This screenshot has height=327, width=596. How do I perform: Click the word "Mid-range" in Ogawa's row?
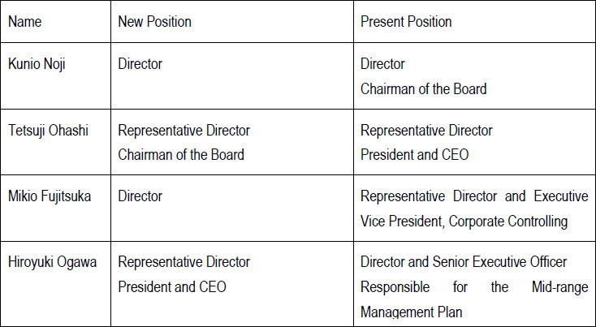(559, 286)
